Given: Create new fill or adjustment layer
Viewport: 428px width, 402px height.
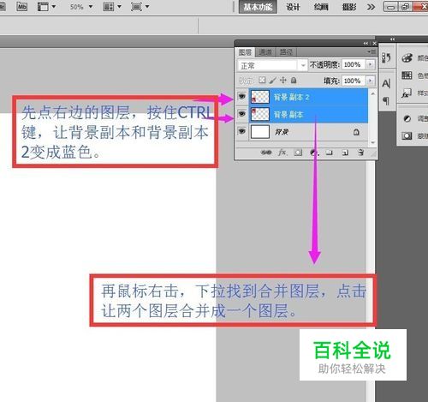Looking at the screenshot, I should [x=314, y=153].
